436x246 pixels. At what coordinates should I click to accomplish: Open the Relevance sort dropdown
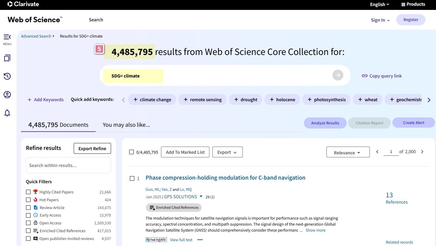tap(348, 153)
